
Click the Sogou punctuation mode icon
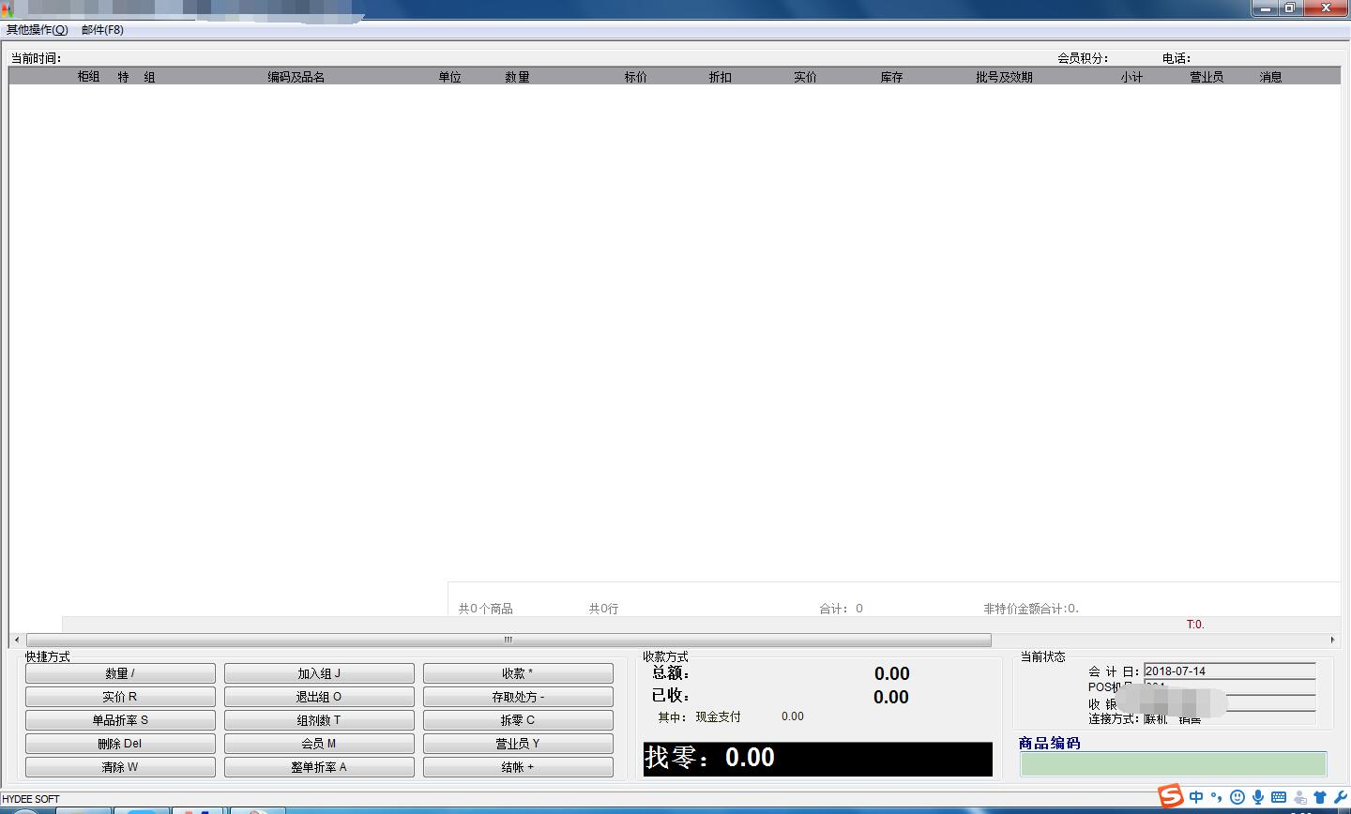(x=1217, y=797)
